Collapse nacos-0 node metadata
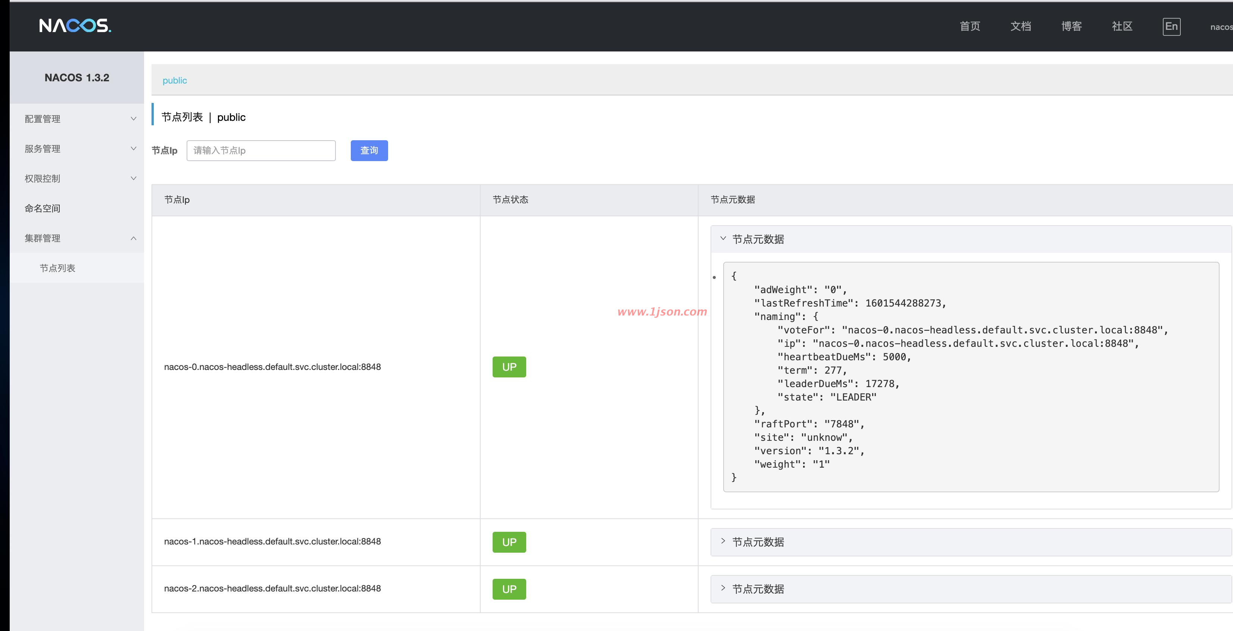The image size is (1233, 631). click(x=722, y=238)
